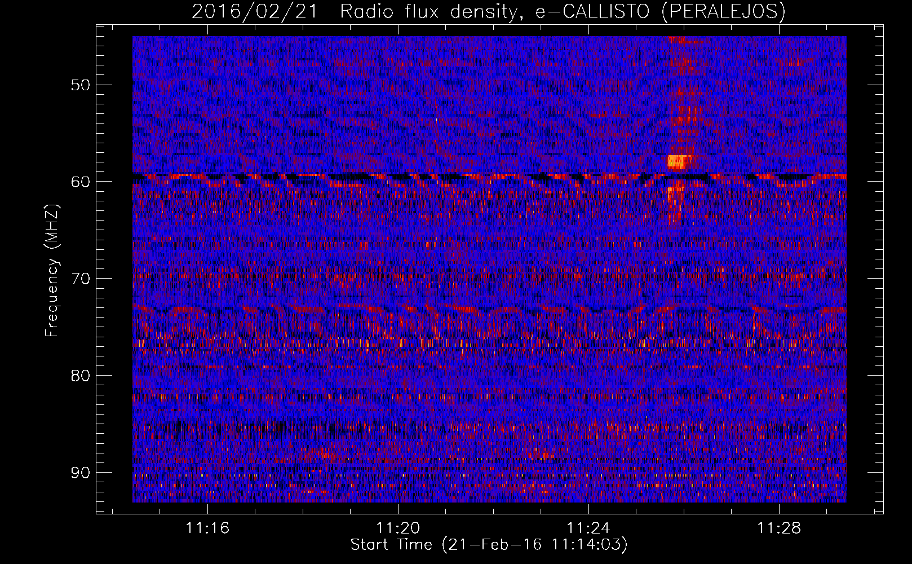This screenshot has height=564, width=912.
Task: Click the 11:28 time tick label
Action: click(x=779, y=528)
